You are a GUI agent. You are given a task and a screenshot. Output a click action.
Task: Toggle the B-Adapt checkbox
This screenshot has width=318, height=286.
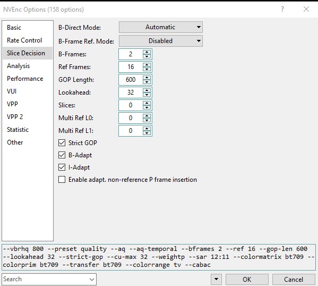62,155
